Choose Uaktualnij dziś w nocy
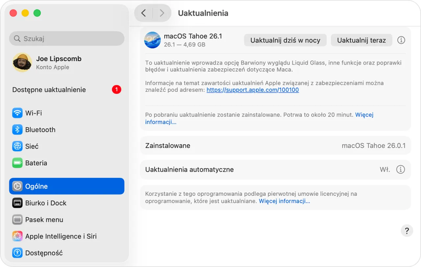 [x=285, y=40]
